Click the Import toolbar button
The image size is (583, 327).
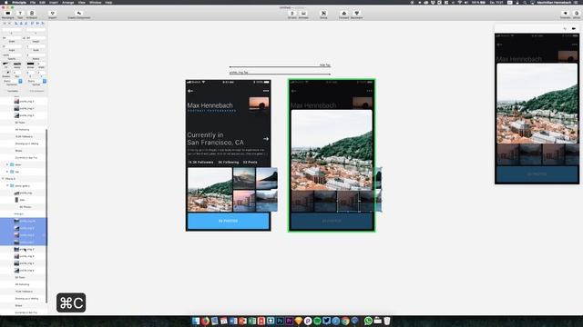tap(53, 14)
